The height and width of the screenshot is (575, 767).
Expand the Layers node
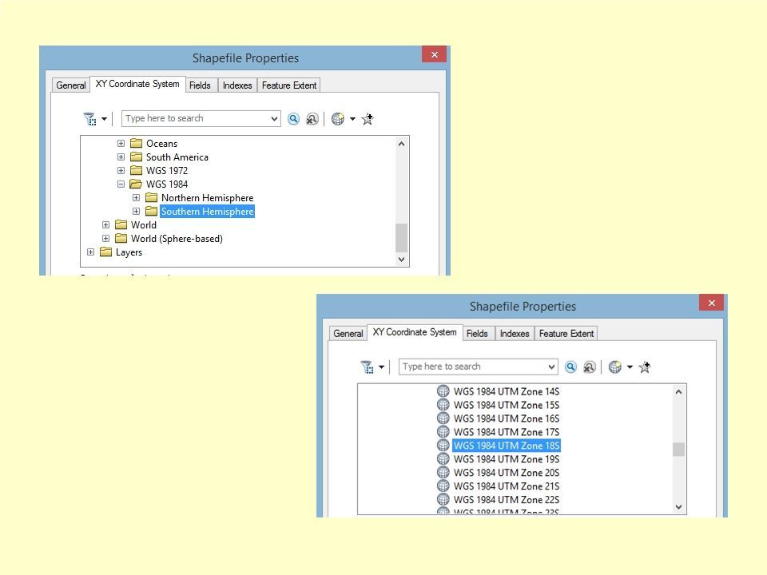90,252
